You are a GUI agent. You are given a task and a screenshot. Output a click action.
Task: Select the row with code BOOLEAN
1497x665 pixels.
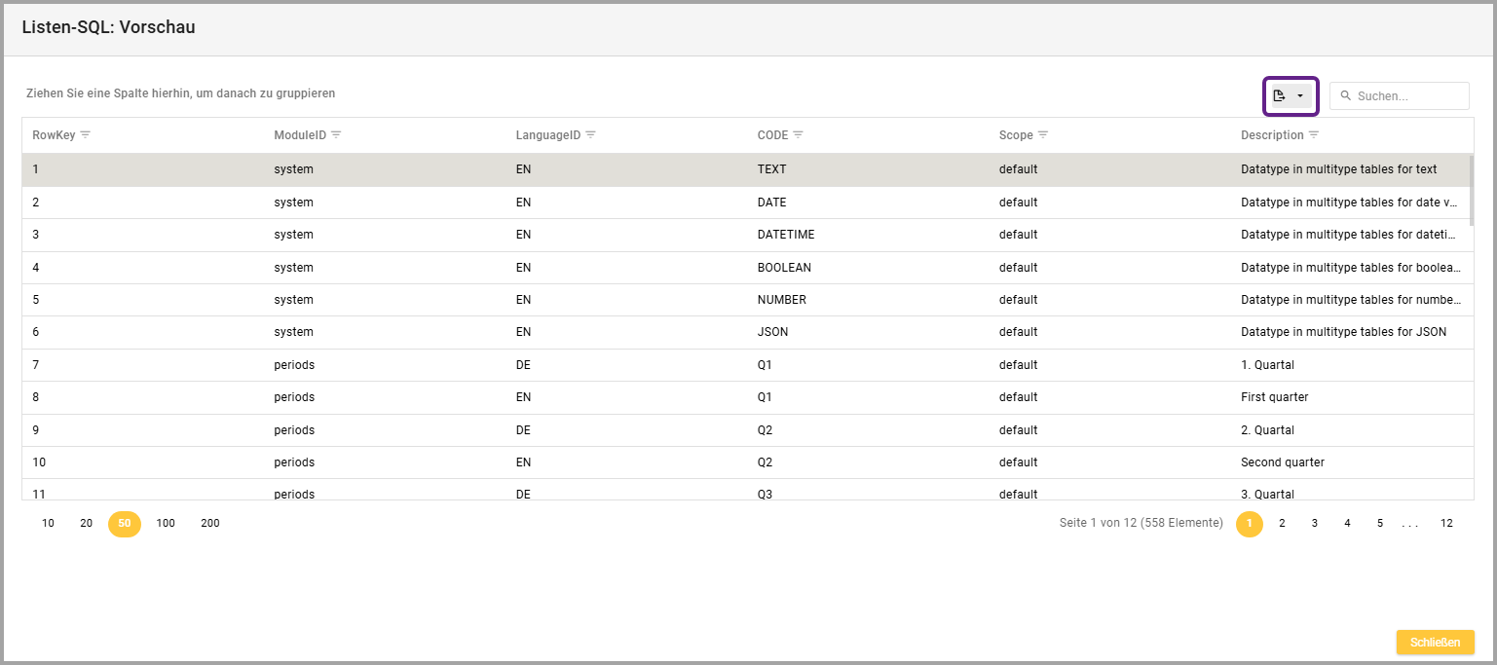click(x=783, y=268)
